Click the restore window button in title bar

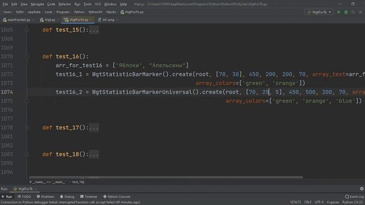[353, 4]
